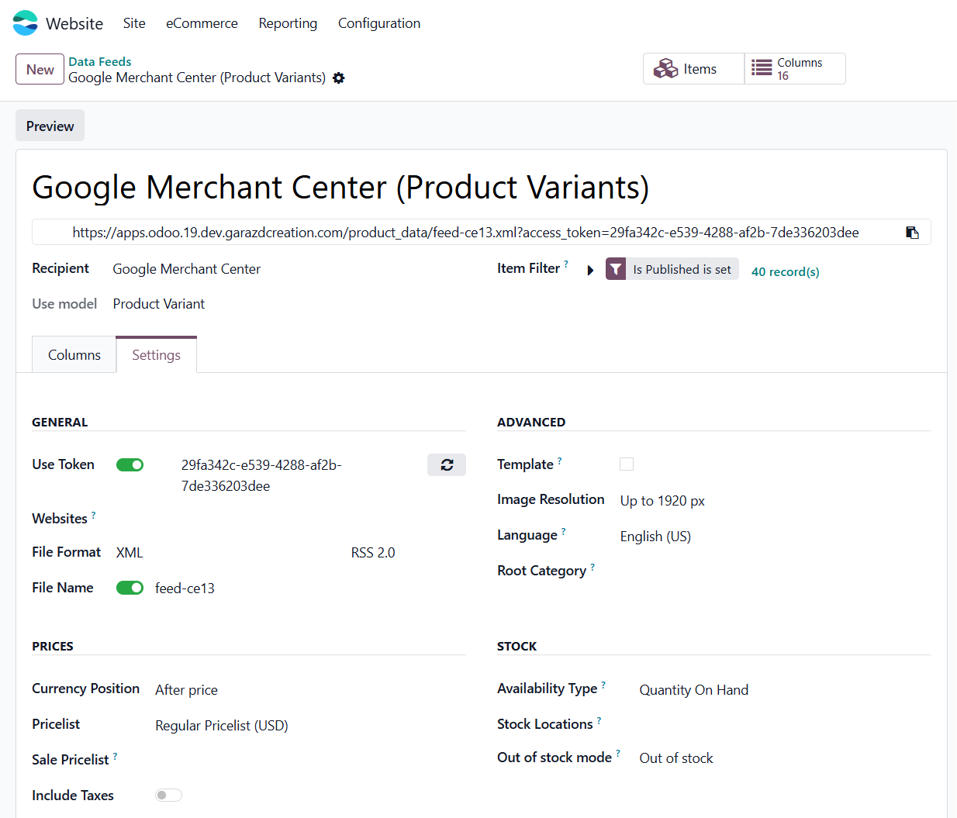Image resolution: width=957 pixels, height=818 pixels.
Task: Show help tooltip for Sale Pricelist
Action: point(116,756)
